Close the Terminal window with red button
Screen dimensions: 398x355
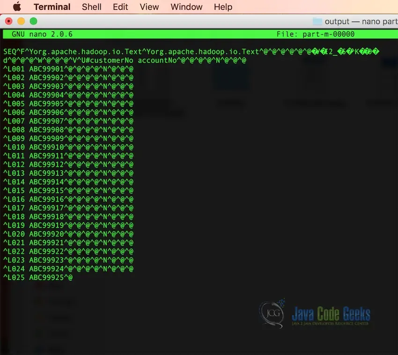click(x=8, y=21)
